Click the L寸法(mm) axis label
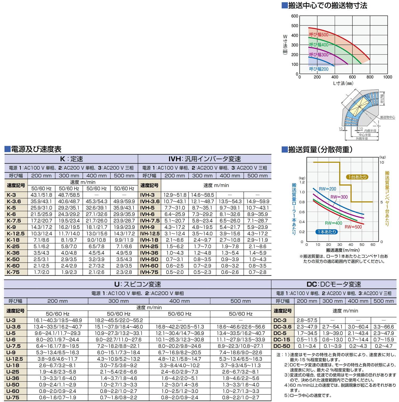399x402 pixels. (343, 83)
